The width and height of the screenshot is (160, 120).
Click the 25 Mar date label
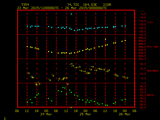(85, 114)
